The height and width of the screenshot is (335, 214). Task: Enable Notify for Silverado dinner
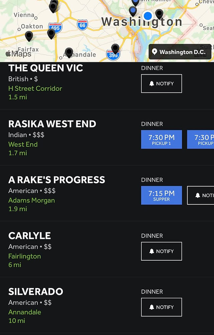[x=162, y=307]
